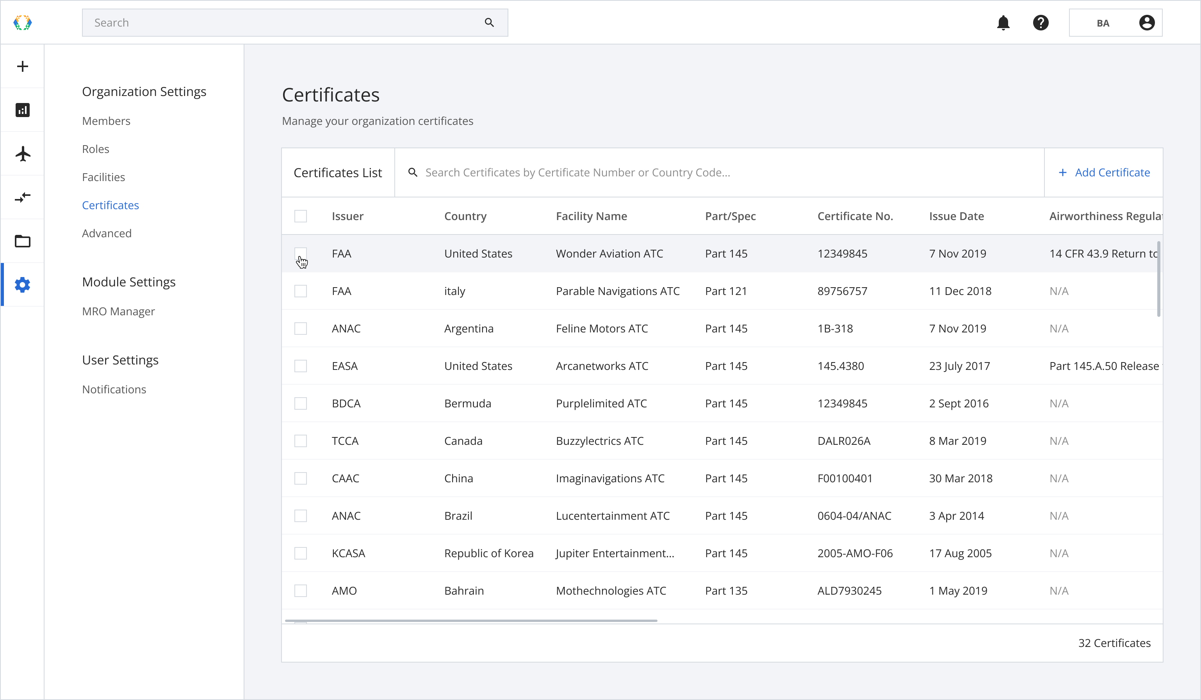The height and width of the screenshot is (700, 1201).
Task: Click the plus icon in left sidebar
Action: [22, 66]
